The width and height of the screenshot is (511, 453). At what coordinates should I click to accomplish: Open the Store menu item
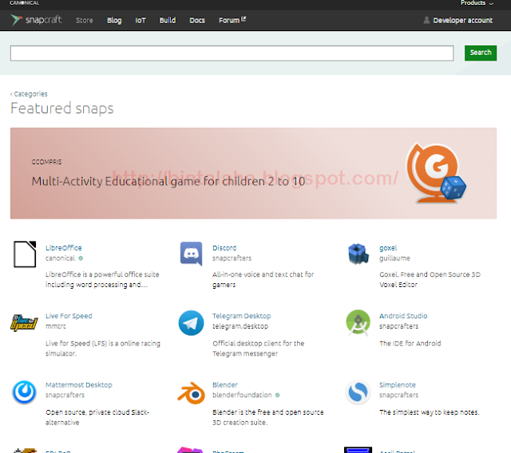tap(85, 20)
